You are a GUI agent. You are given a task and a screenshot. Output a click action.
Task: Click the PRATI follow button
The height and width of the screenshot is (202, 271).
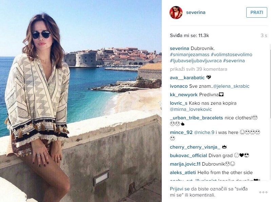[x=257, y=13]
